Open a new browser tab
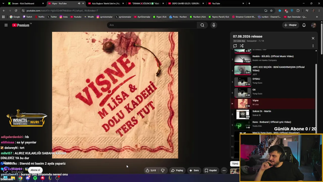This screenshot has width=323, height=182. tap(249, 4)
